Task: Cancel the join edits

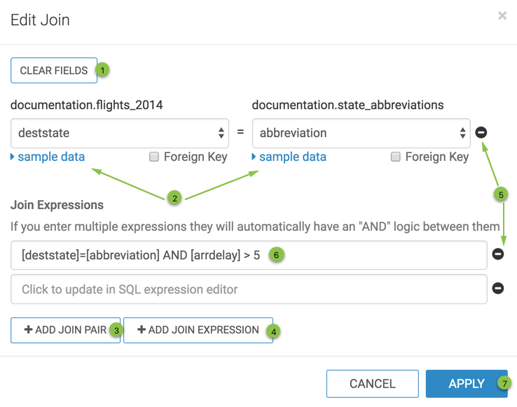Action: coord(372,384)
